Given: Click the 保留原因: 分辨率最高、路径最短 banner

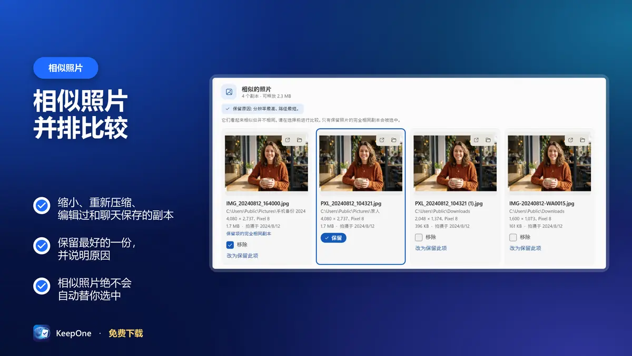Looking at the screenshot, I should pos(263,109).
